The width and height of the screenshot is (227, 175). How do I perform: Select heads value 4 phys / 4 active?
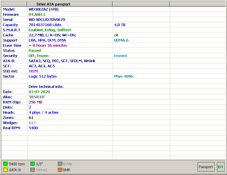pos(43,113)
